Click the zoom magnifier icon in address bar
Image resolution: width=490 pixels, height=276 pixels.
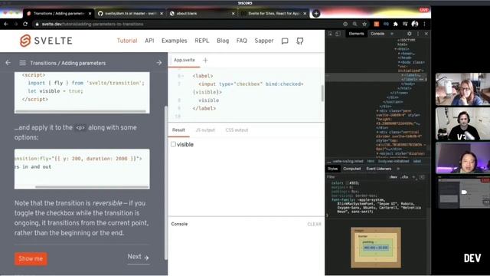pyautogui.click(x=354, y=24)
